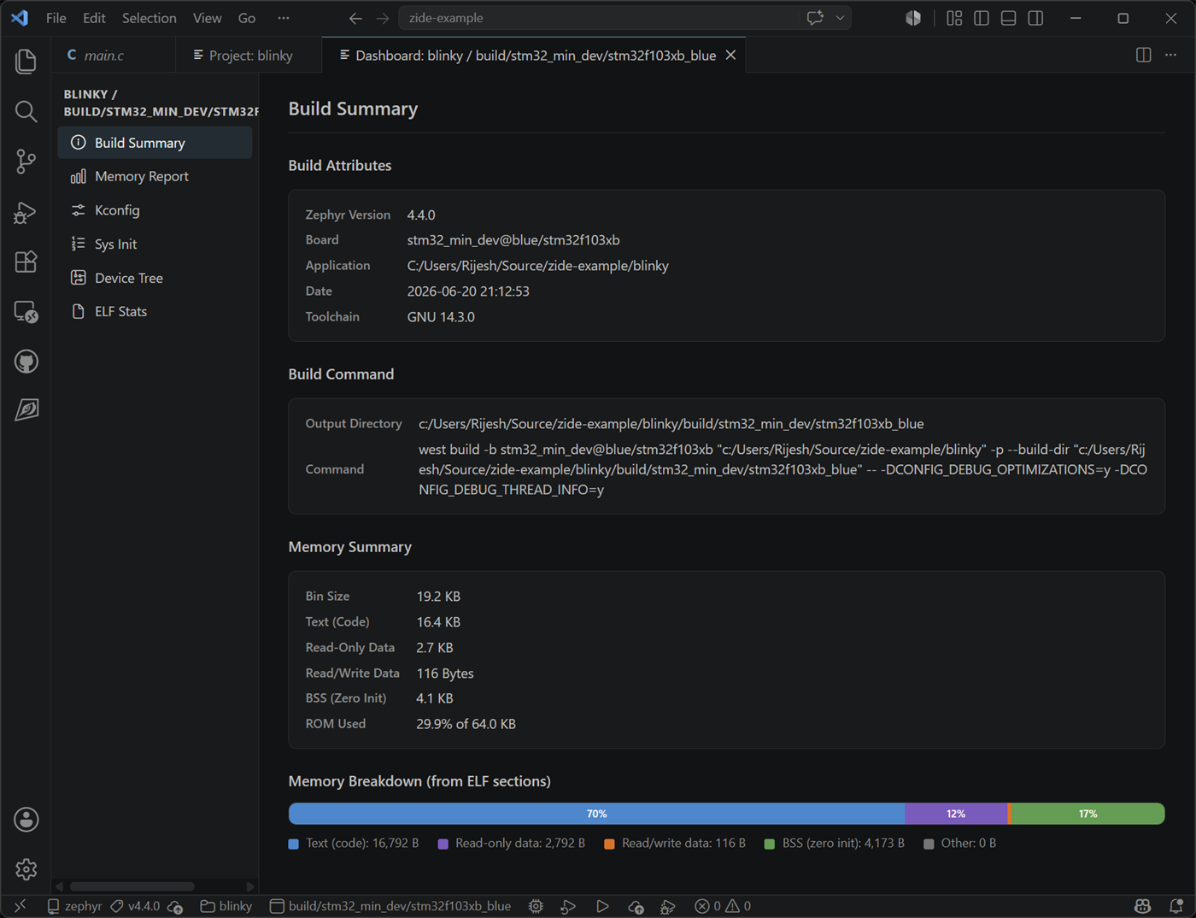This screenshot has height=918, width=1196.
Task: Click the sidebar horizontal scrollbar
Action: click(132, 886)
